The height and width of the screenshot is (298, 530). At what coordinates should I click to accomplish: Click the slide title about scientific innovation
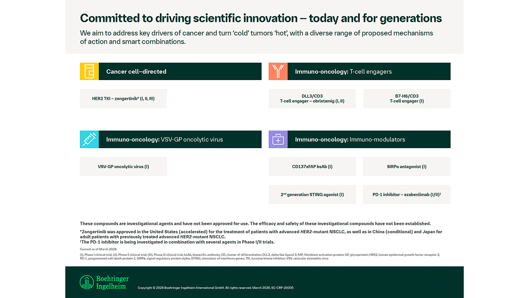pos(261,18)
